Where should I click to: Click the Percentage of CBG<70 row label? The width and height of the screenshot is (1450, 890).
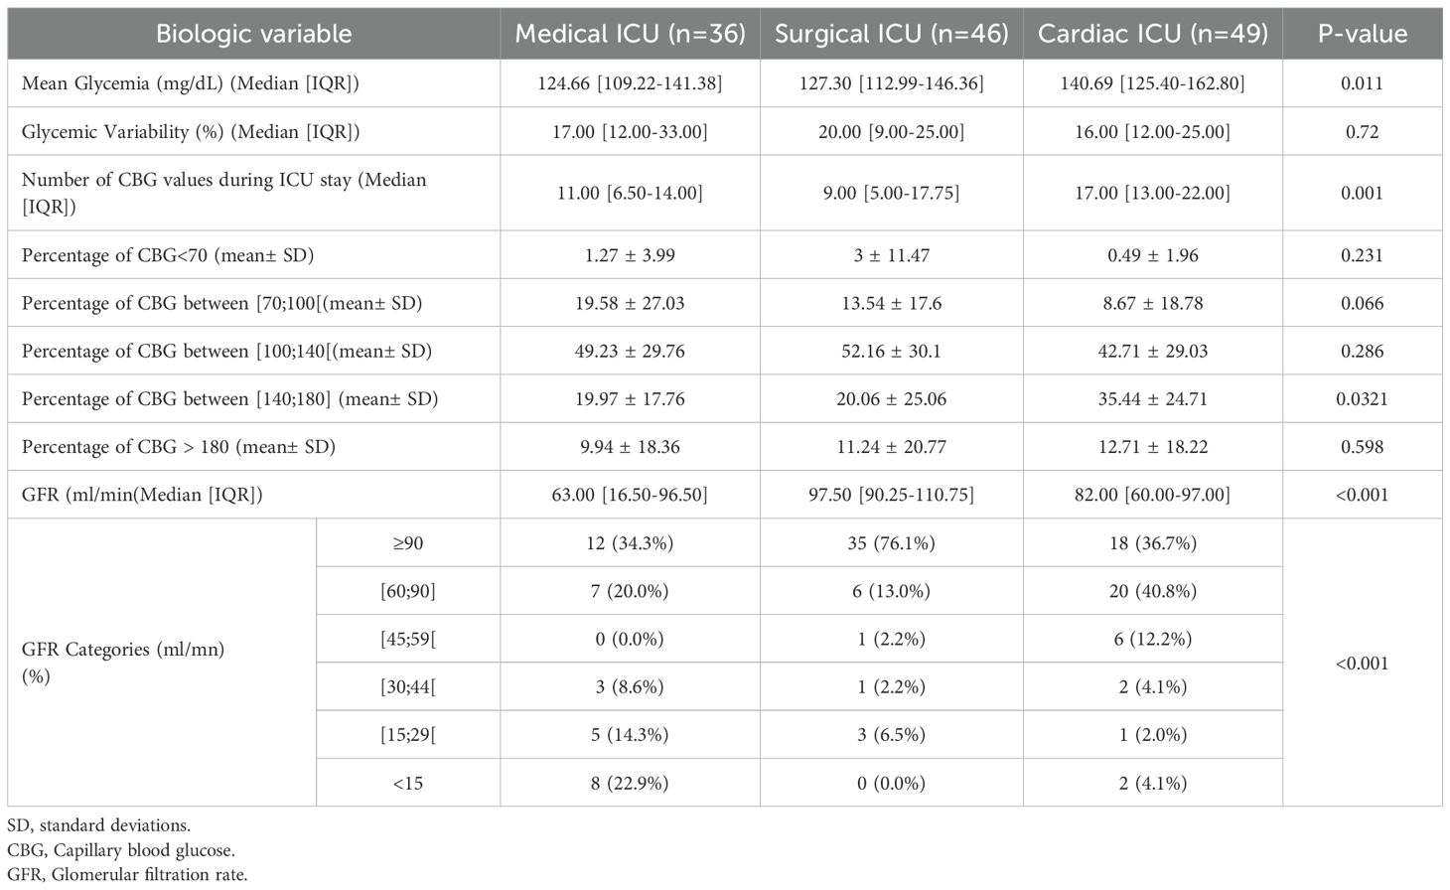click(167, 255)
